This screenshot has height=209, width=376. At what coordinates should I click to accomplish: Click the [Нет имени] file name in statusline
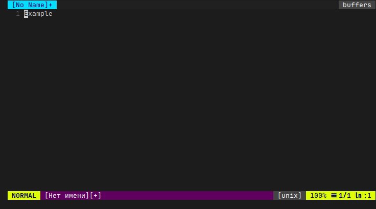[x=66, y=195]
